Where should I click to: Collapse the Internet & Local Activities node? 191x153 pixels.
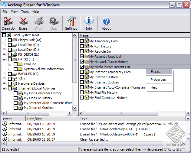pyautogui.click(x=4, y=88)
